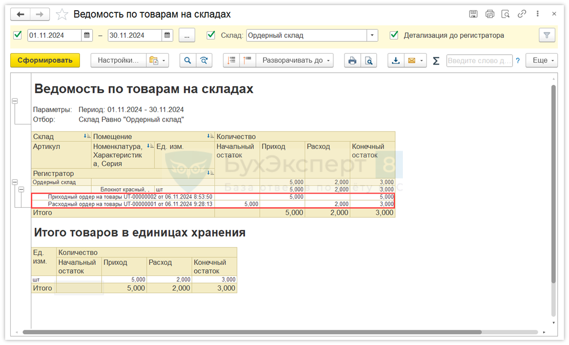Click the search word input field
Viewport: 569px width, 345px height.
point(479,60)
